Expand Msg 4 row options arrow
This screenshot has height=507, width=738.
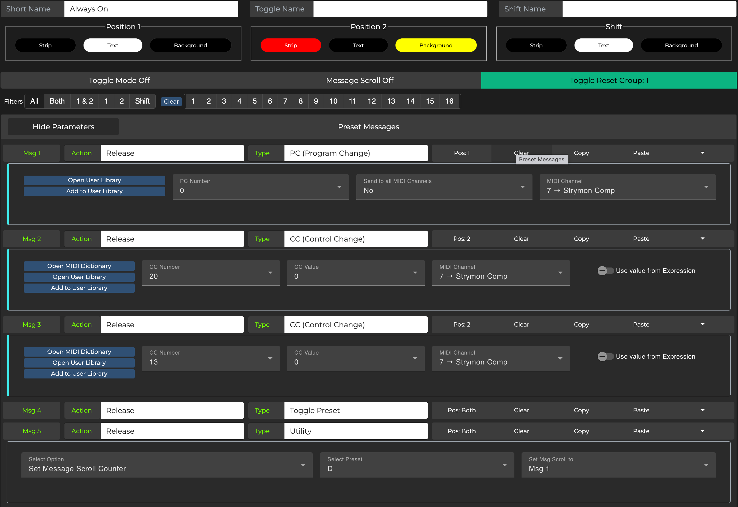pyautogui.click(x=702, y=410)
